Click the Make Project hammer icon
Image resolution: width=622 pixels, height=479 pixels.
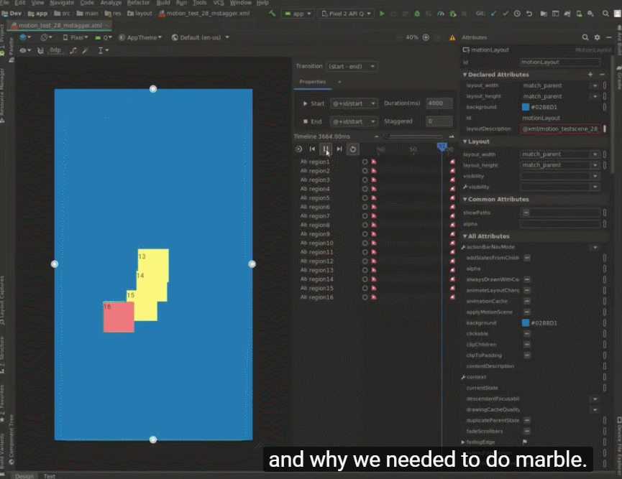(272, 14)
